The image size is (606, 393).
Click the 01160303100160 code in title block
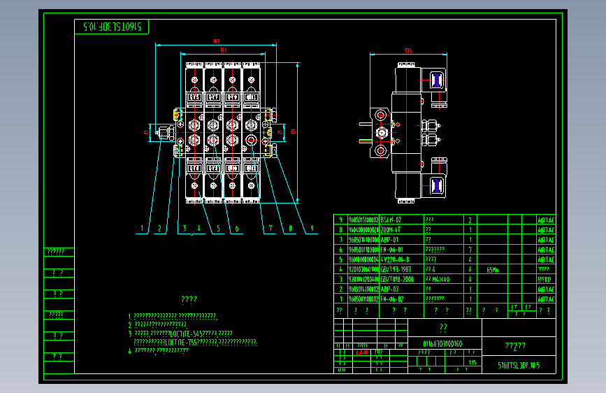443,343
